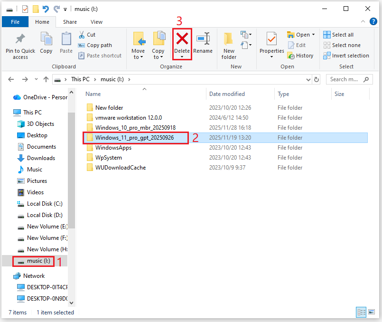
Task: Refresh the current folder view
Action: coord(317,79)
